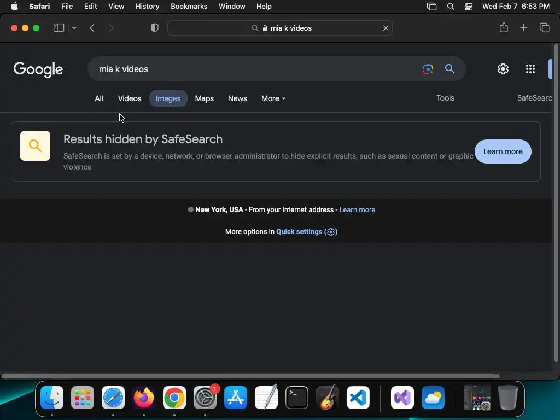Open the Bookmarks menu
Screen dimensions: 560x420
(189, 6)
